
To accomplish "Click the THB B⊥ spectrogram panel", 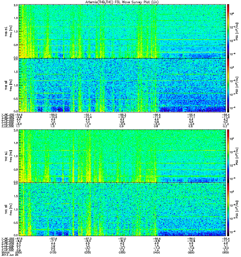I will coord(122,31).
